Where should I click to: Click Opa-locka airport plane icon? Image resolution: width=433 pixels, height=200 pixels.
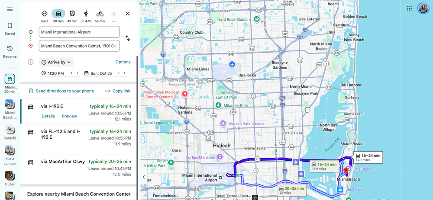(x=232, y=64)
